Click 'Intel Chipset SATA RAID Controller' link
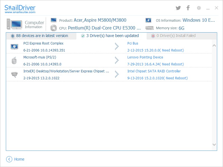Screen dimensions: 223x167 coord(154,71)
